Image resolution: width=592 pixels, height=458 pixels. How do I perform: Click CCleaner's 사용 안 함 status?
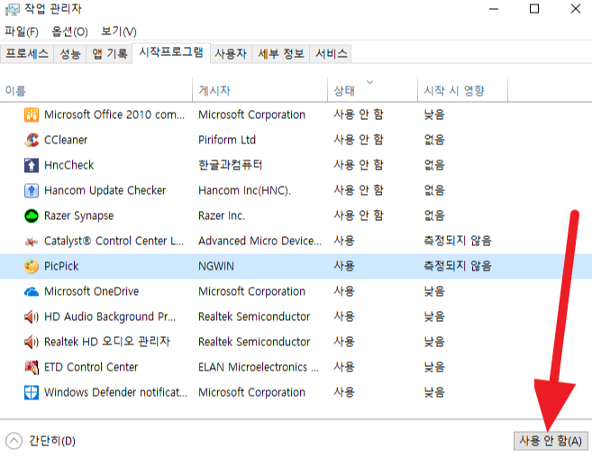359,140
